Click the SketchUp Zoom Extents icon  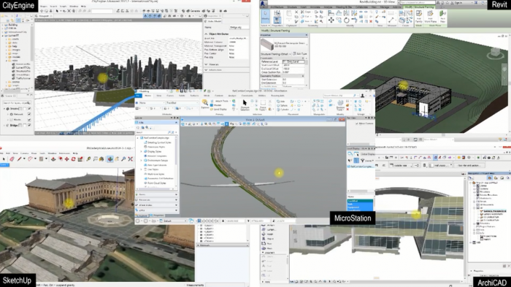coord(131,158)
